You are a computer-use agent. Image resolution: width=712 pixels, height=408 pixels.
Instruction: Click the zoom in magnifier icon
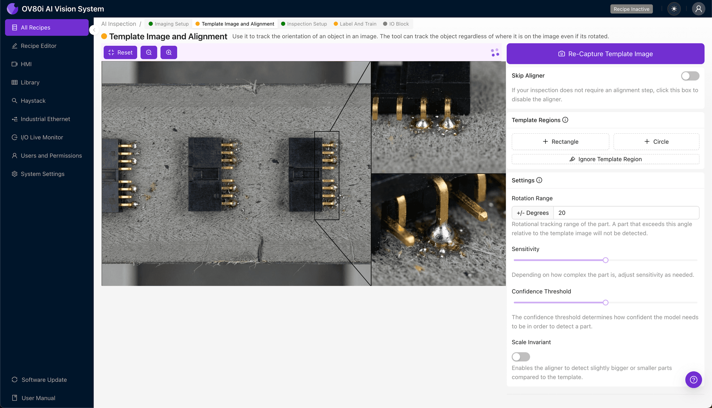click(169, 52)
